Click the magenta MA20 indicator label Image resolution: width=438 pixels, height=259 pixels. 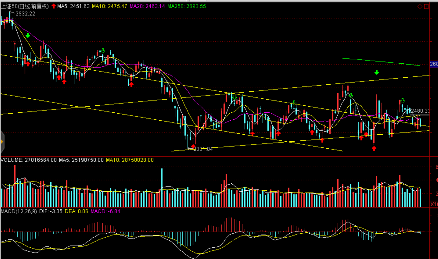[147, 6]
